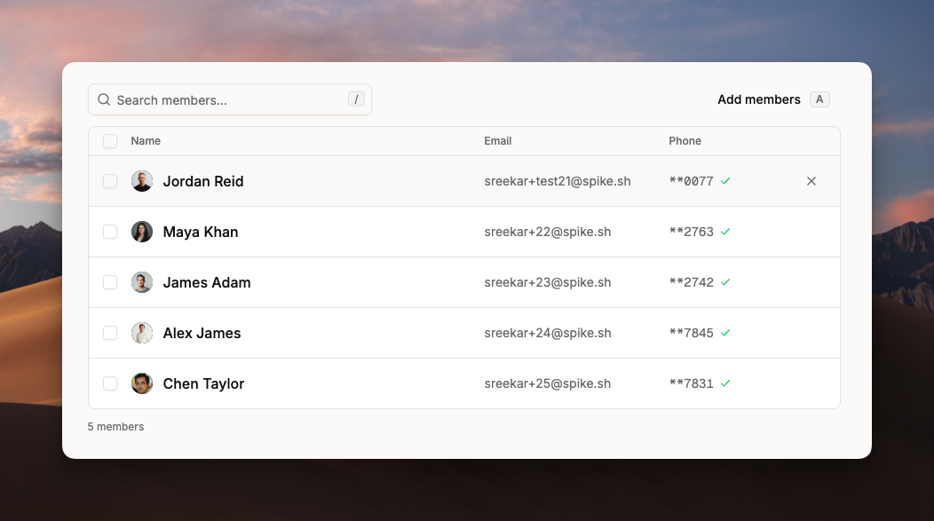Click the phone number **7845

click(x=691, y=333)
